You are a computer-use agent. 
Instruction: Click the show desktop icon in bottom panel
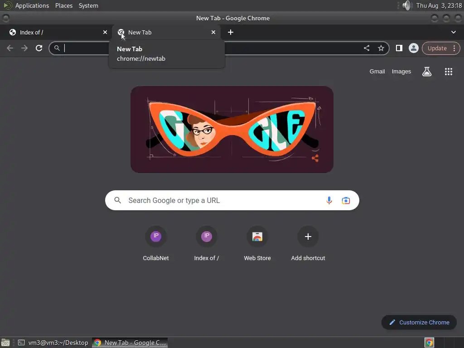[5, 343]
